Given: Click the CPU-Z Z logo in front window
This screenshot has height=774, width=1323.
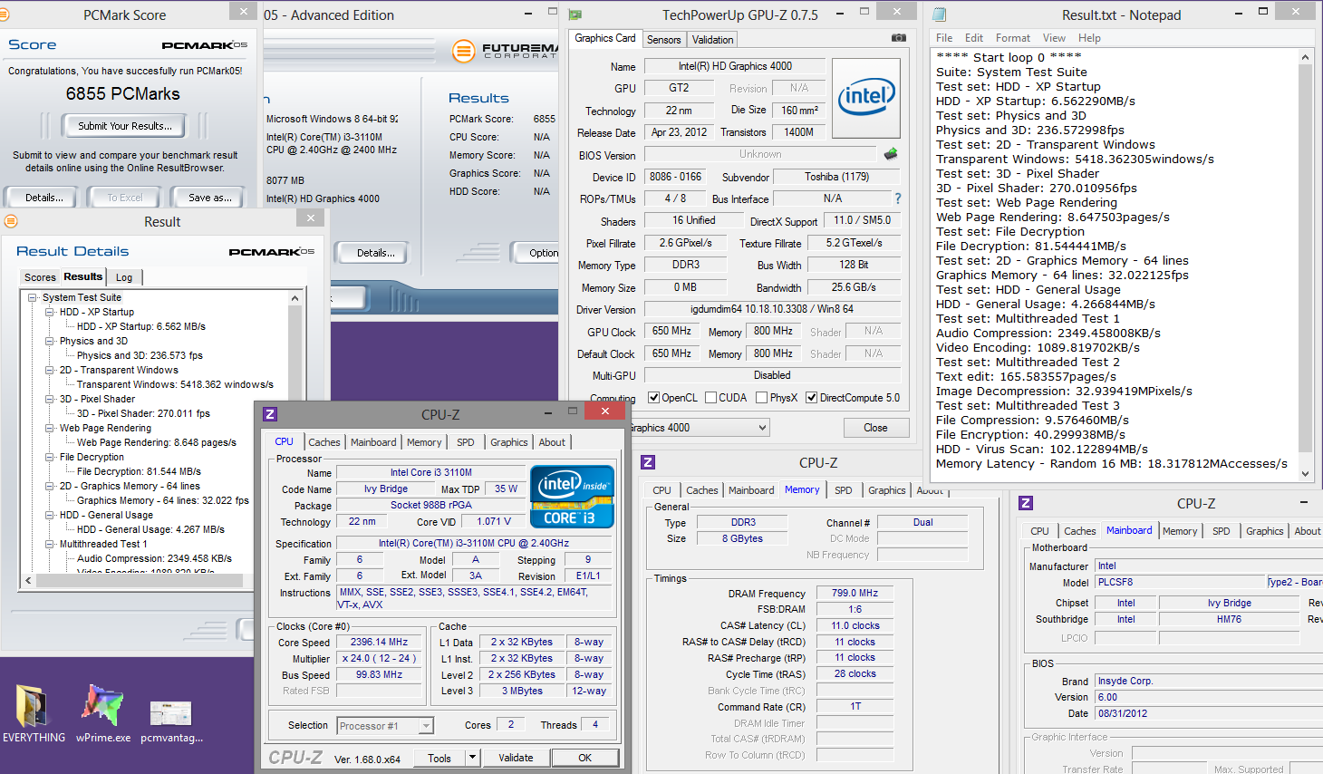Looking at the screenshot, I should (270, 414).
